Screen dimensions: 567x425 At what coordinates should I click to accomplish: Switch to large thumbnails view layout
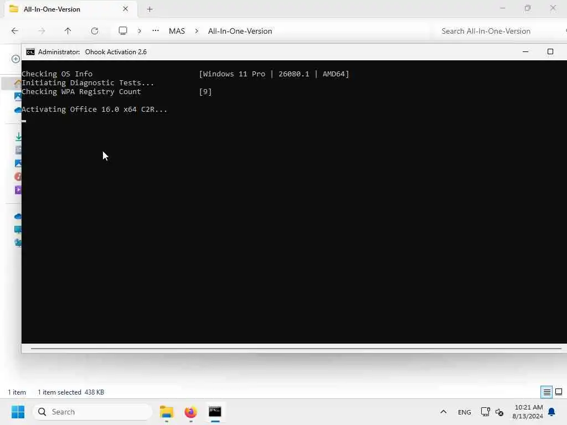(x=559, y=392)
